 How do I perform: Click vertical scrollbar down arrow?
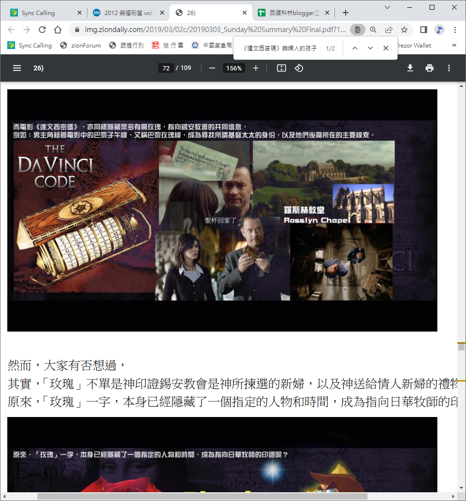(461, 488)
